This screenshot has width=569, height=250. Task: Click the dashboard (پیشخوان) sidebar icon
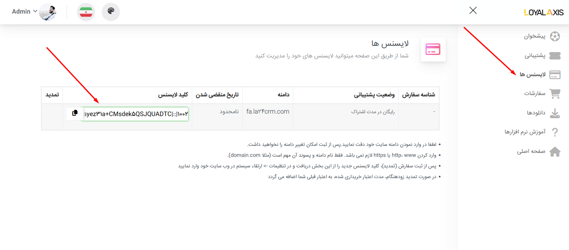[555, 36]
